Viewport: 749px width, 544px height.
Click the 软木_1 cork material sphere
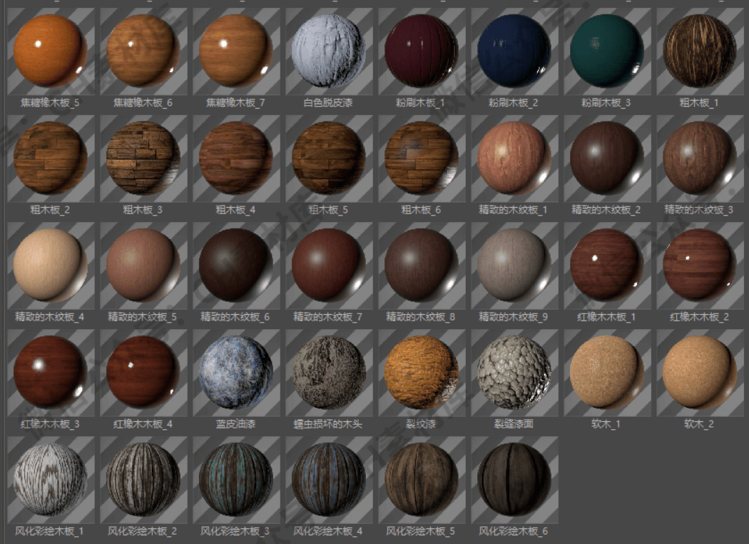(x=606, y=372)
